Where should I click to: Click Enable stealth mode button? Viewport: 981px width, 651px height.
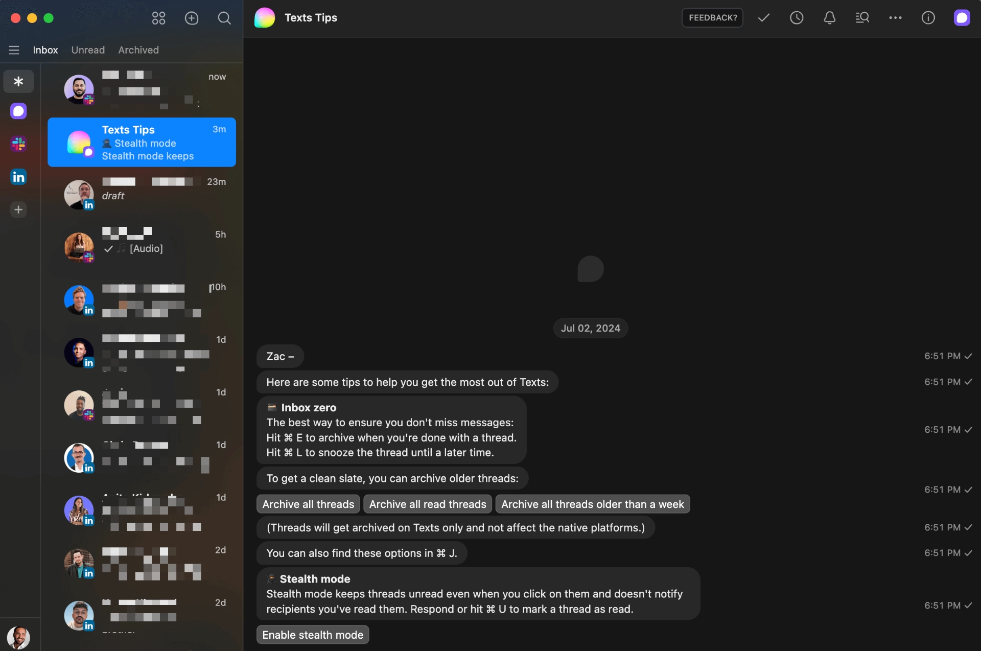click(x=313, y=635)
